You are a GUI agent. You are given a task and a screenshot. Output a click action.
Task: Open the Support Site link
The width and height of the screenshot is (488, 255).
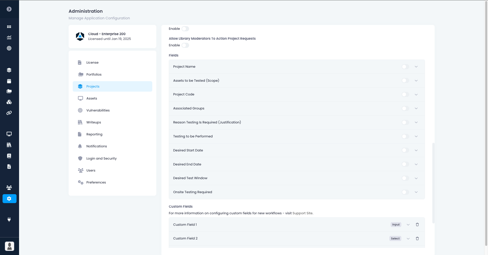[302, 213]
